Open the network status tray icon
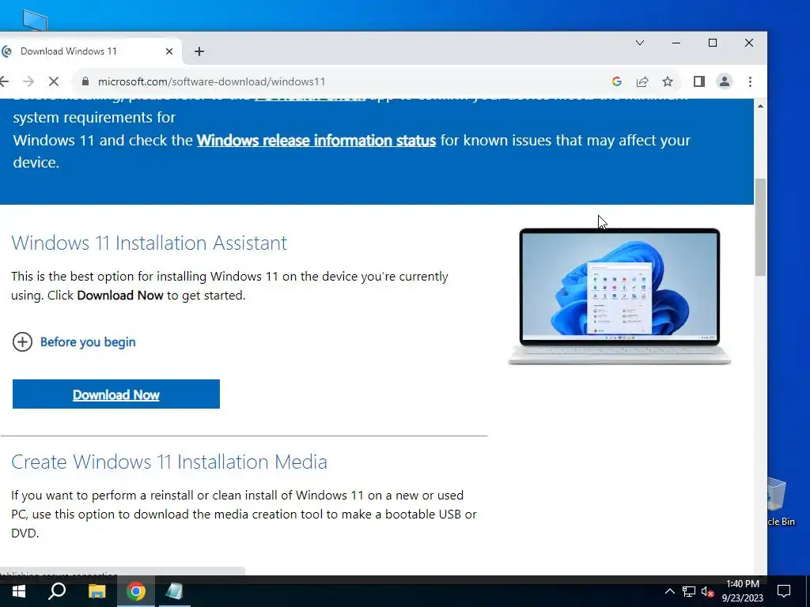Screen dimensions: 810x607 tap(689, 591)
